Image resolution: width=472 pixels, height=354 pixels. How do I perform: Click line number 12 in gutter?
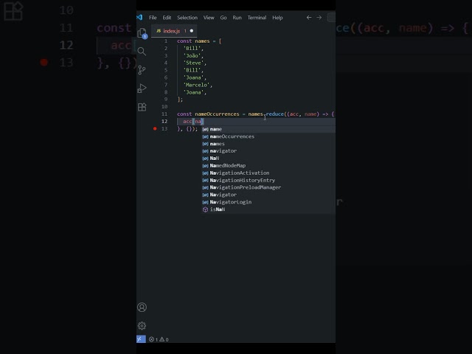coord(164,121)
